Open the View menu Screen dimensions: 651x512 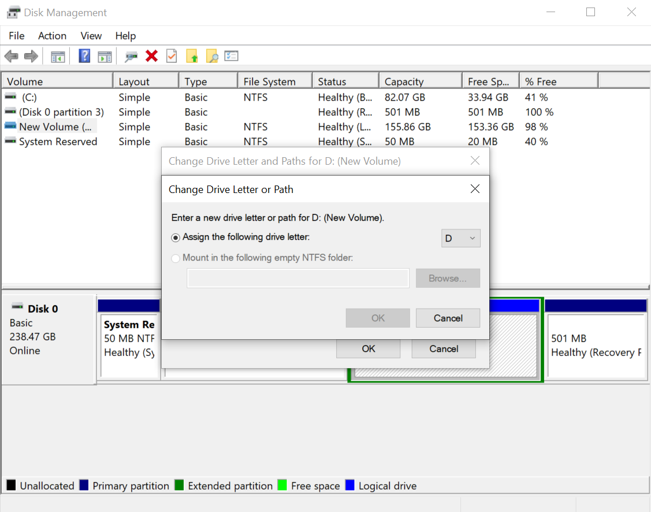pyautogui.click(x=91, y=36)
